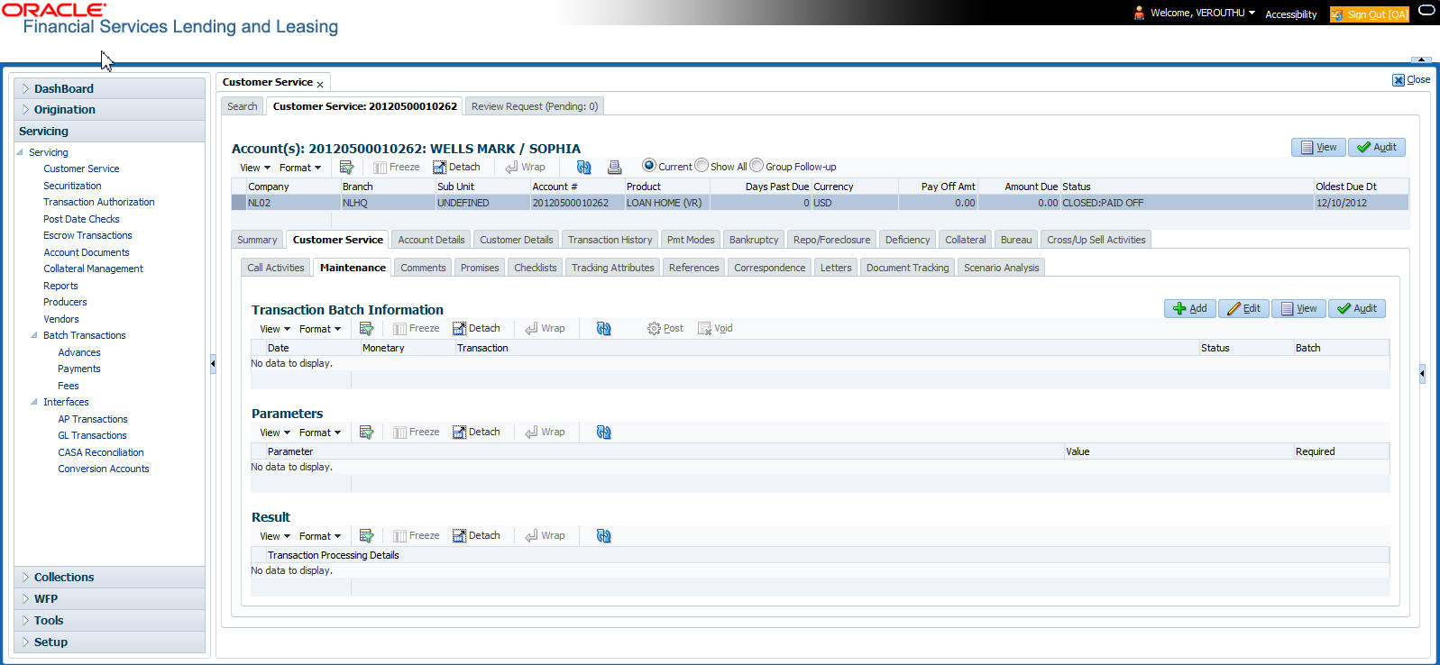The height and width of the screenshot is (665, 1440).
Task: Refresh the Result table
Action: click(604, 536)
